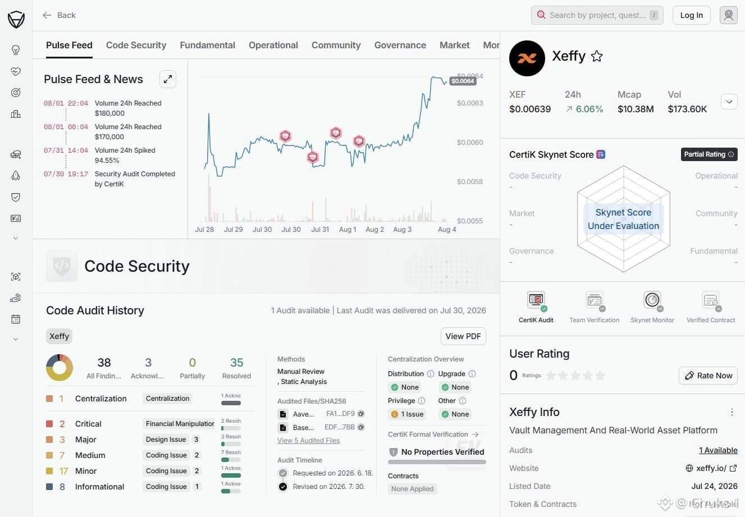Screen dimensions: 745x517
Task: Click the face scan sidebar icon
Action: 16,277
